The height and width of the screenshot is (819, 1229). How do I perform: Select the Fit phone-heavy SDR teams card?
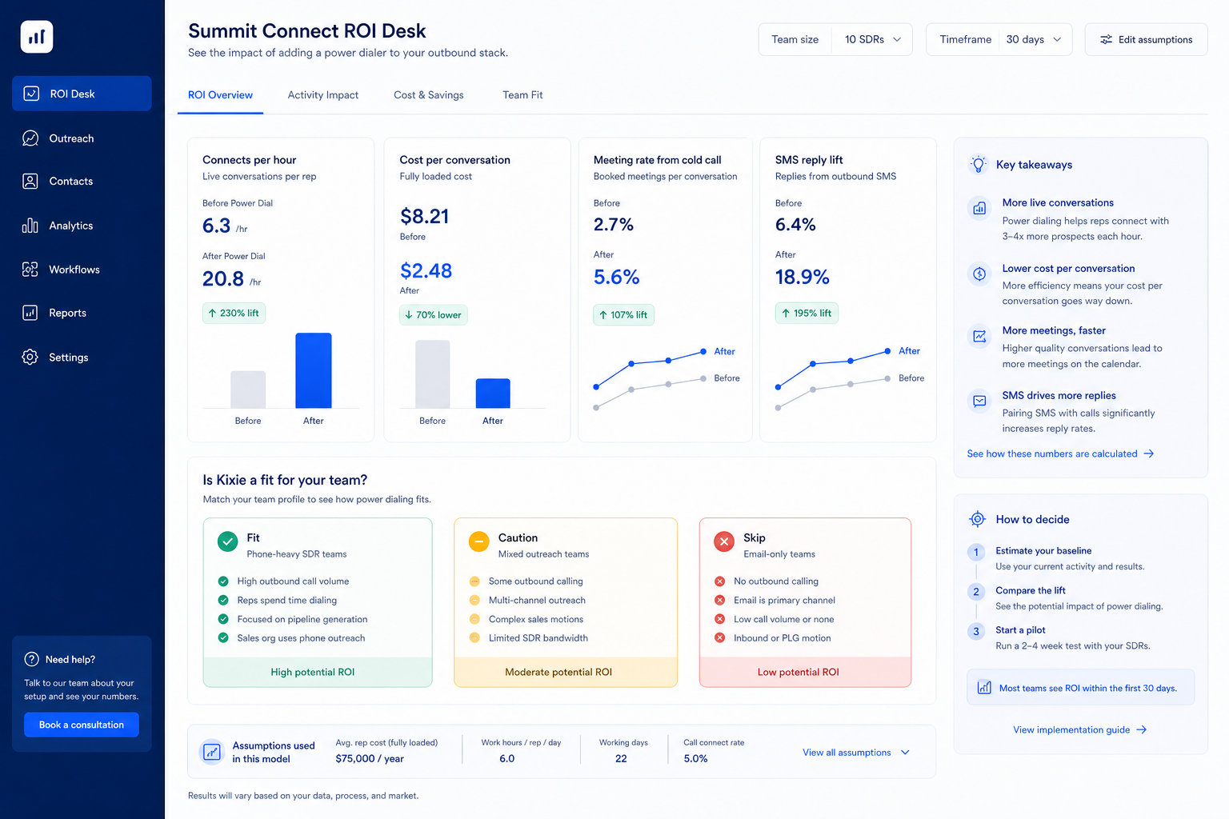(x=318, y=602)
